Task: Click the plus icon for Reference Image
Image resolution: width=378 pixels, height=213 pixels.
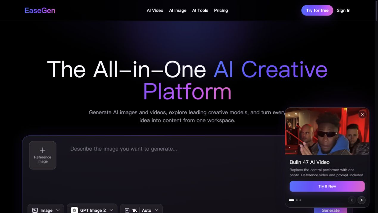Action: (43, 150)
